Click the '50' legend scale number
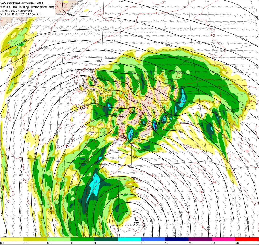The width and height of the screenshot is (259, 245). (x=237, y=243)
